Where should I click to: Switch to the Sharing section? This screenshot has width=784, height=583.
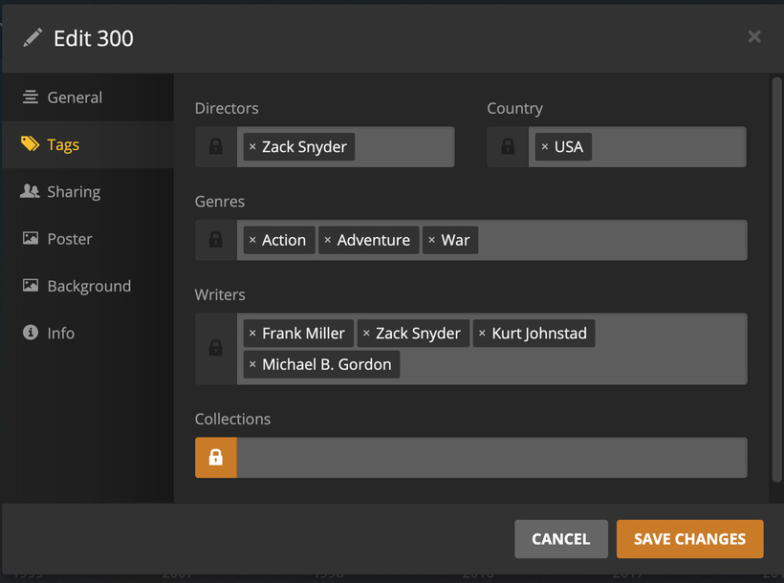pos(74,192)
